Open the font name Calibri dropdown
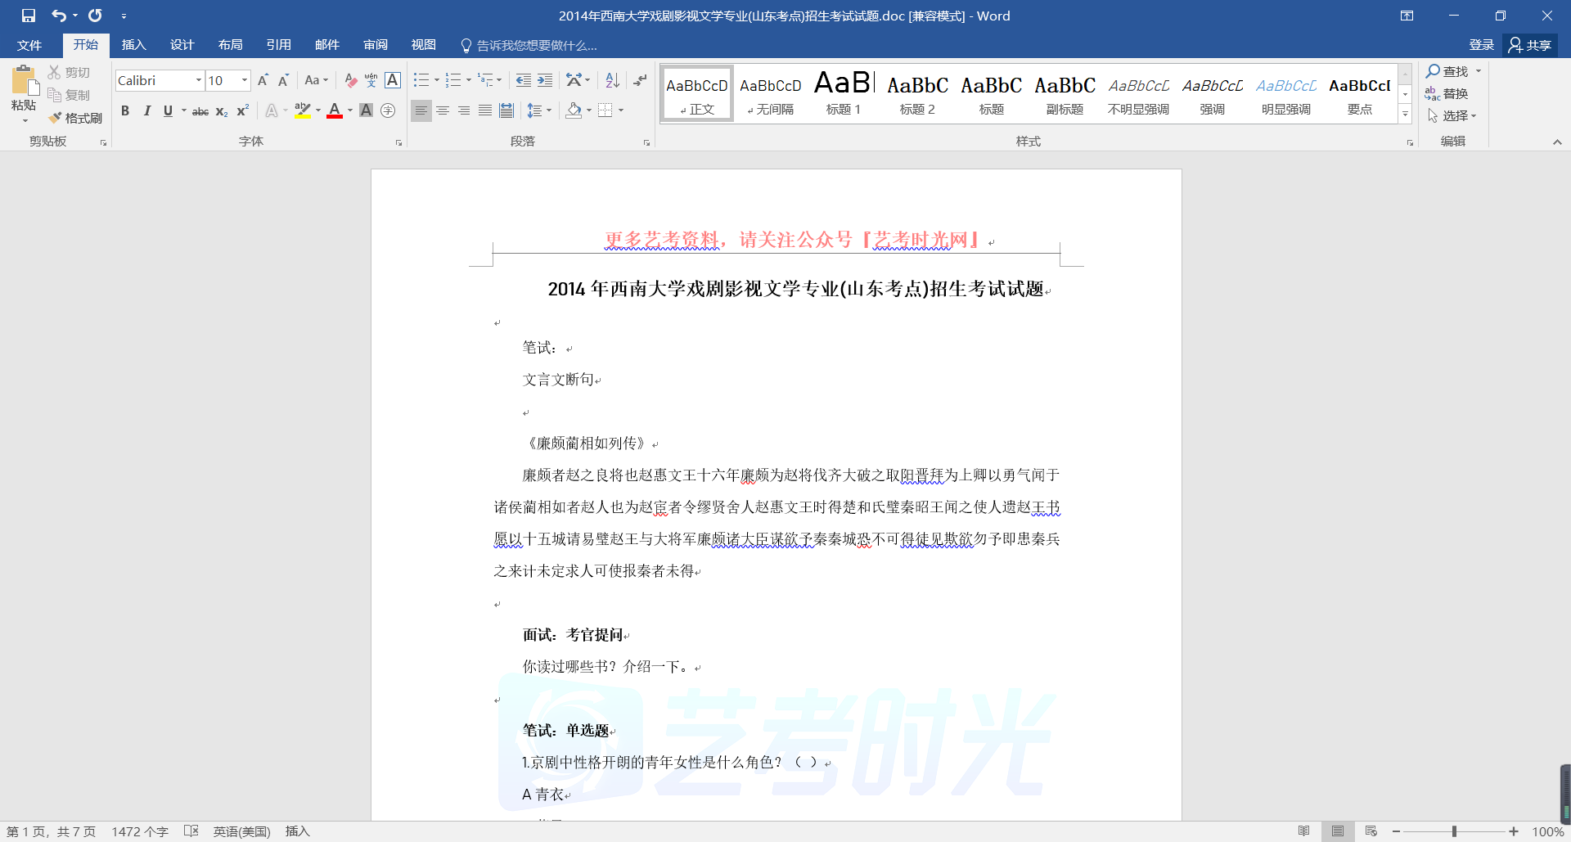Viewport: 1571px width, 842px height. pos(198,80)
